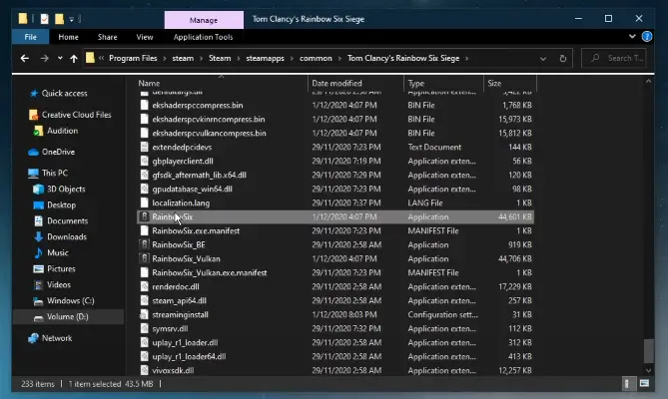Switch to Details view icon

(627, 384)
